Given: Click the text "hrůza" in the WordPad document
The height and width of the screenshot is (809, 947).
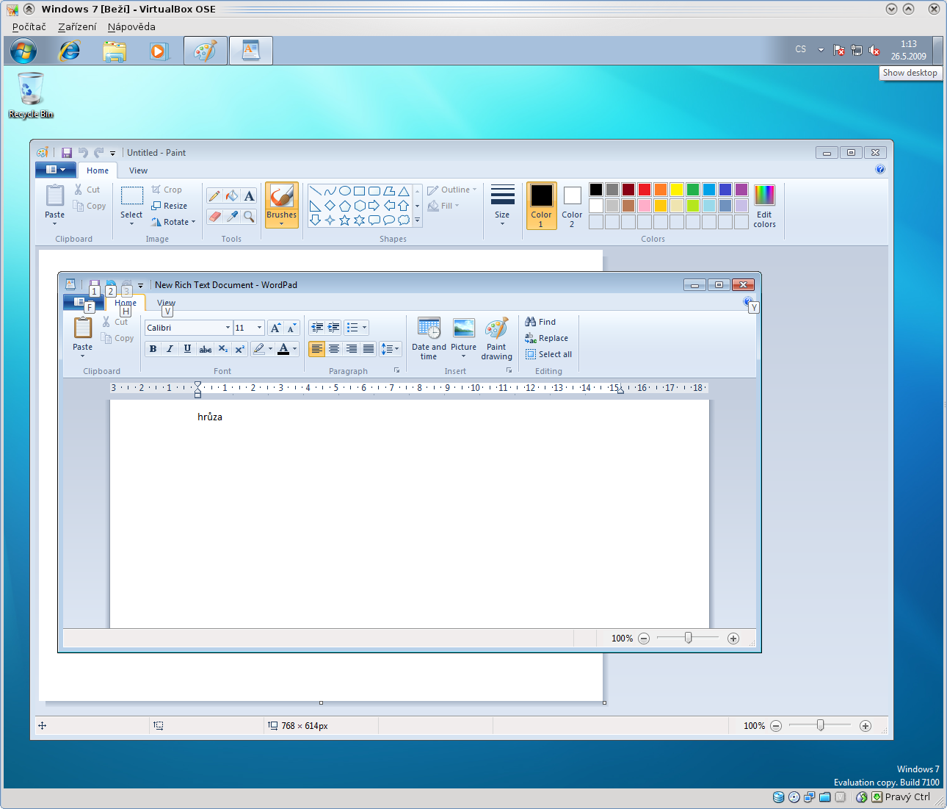Looking at the screenshot, I should tap(210, 417).
